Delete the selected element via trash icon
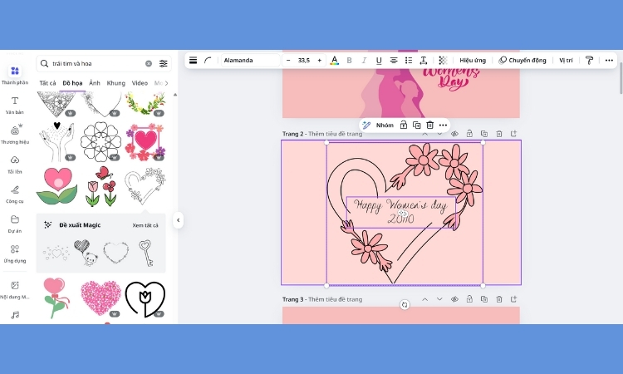Image resolution: width=623 pixels, height=374 pixels. pyautogui.click(x=429, y=125)
